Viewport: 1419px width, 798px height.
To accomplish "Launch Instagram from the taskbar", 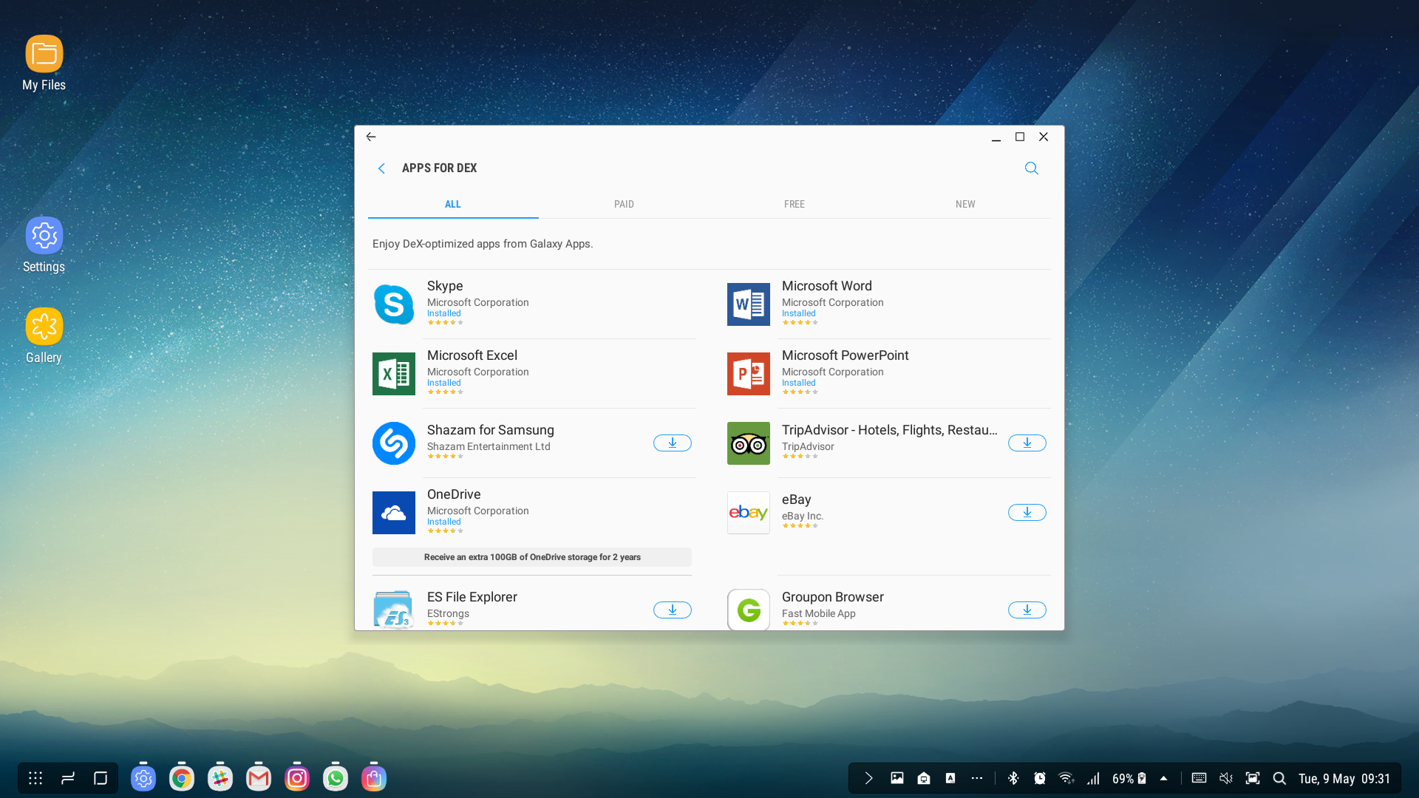I will click(x=297, y=778).
